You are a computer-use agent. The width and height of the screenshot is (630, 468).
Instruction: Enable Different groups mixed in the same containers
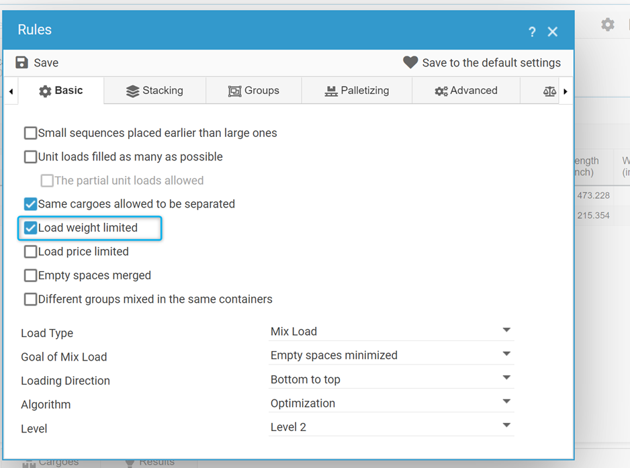click(x=30, y=299)
